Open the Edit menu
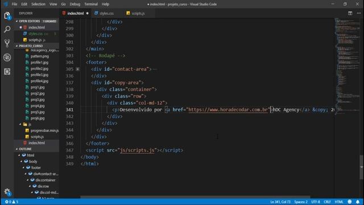 24,4
